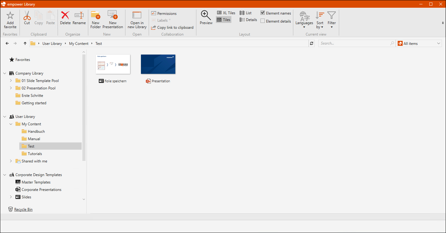
Task: Go up one folder level
Action: point(25,43)
